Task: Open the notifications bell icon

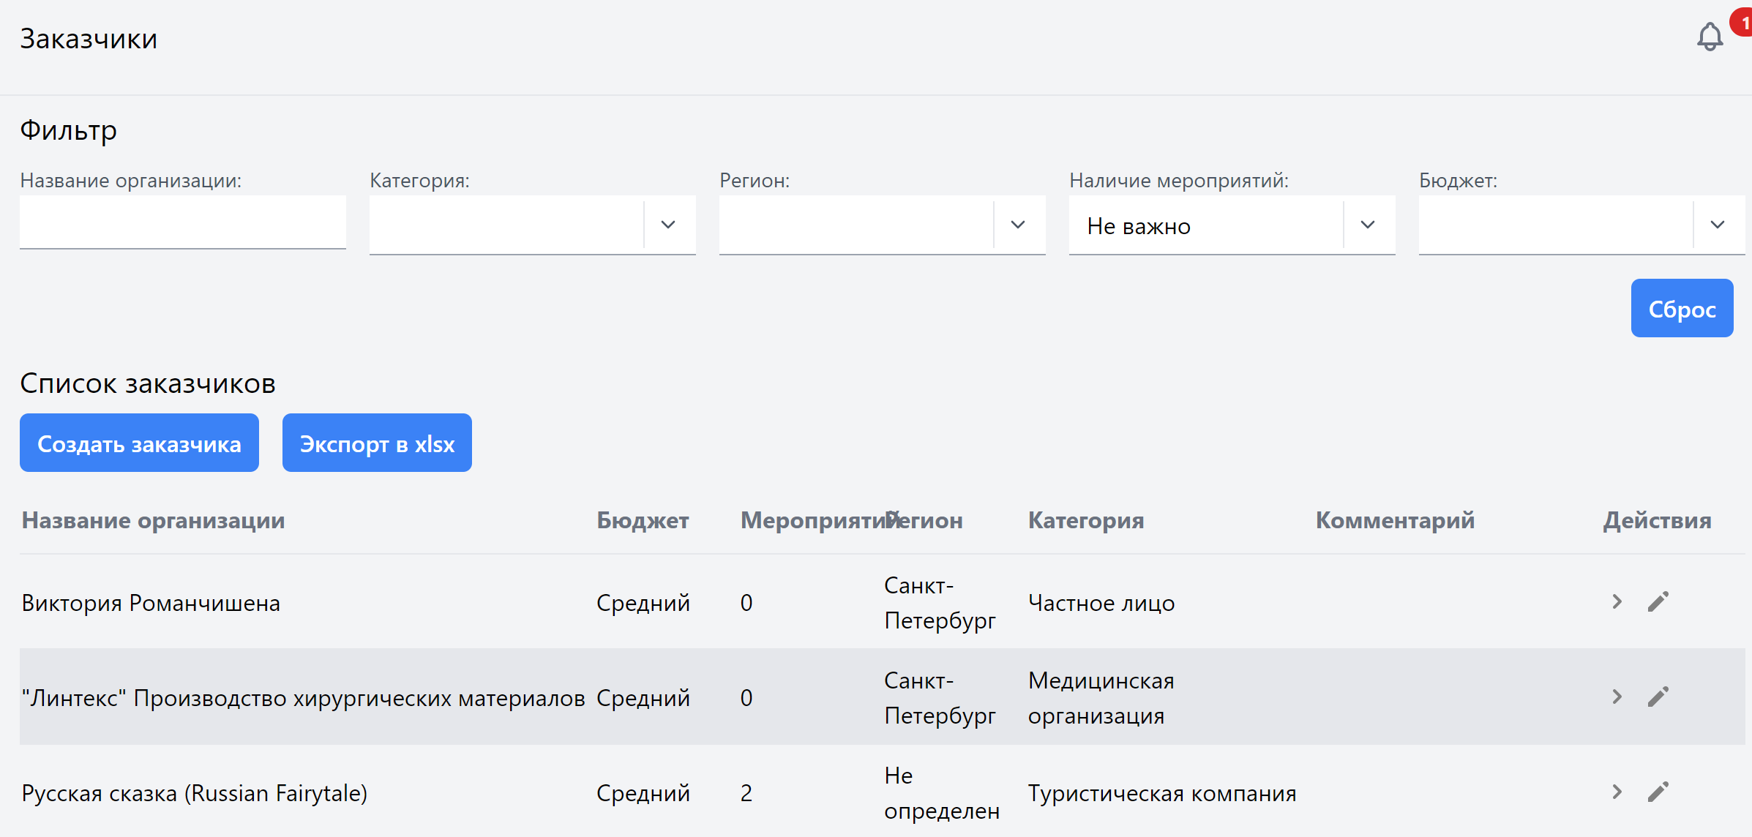Action: coord(1710,37)
